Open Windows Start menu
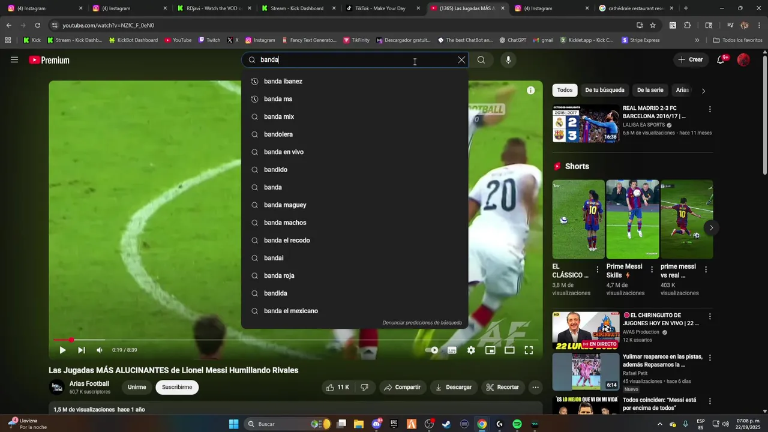The height and width of the screenshot is (432, 768). pos(233,424)
